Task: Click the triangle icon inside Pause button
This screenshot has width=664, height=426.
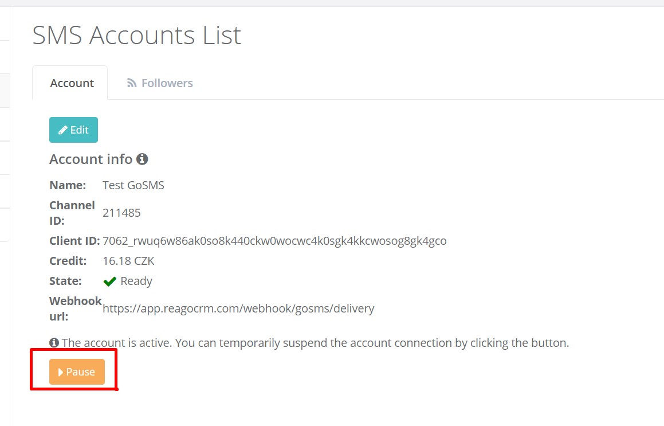Action: click(x=61, y=372)
